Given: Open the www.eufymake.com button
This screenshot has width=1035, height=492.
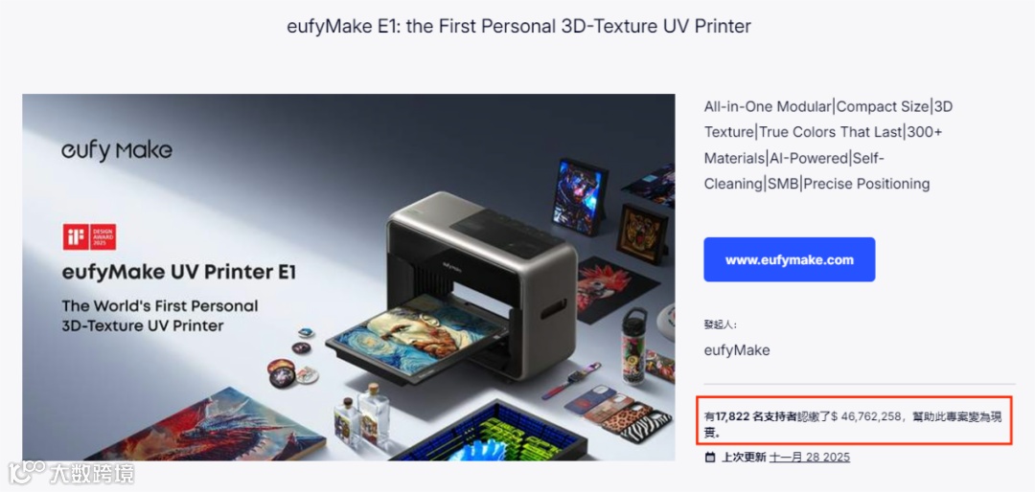Looking at the screenshot, I should 789,259.
